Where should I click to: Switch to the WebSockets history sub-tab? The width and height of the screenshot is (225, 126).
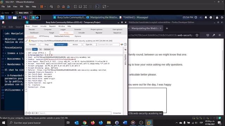pos(62,36)
